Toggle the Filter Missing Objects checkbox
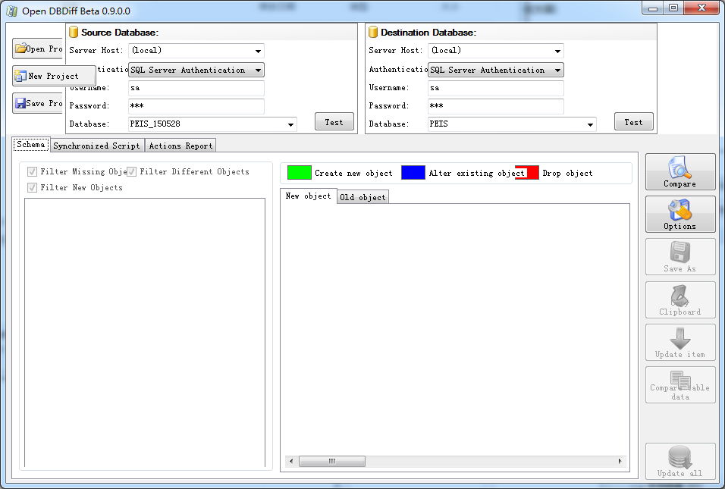Viewport: 725px width, 489px height. click(x=32, y=171)
